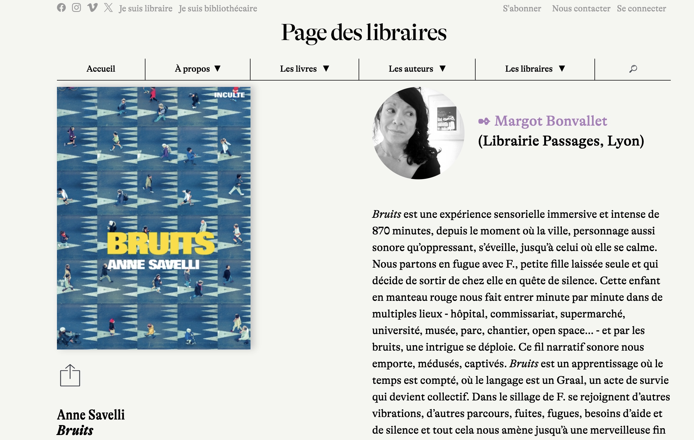The width and height of the screenshot is (694, 440).
Task: Go to the Accueil menu item
Action: pyautogui.click(x=101, y=69)
